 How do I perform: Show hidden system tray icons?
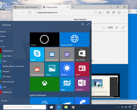coord(118,107)
